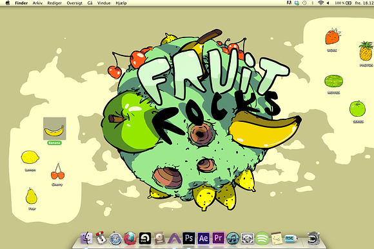Viewport: 374px width, 249px height.
Task: Open the Arkiv menu
Action: 37,3
